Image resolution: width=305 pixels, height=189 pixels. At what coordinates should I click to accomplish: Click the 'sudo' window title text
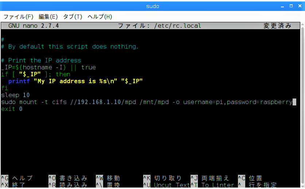click(152, 6)
